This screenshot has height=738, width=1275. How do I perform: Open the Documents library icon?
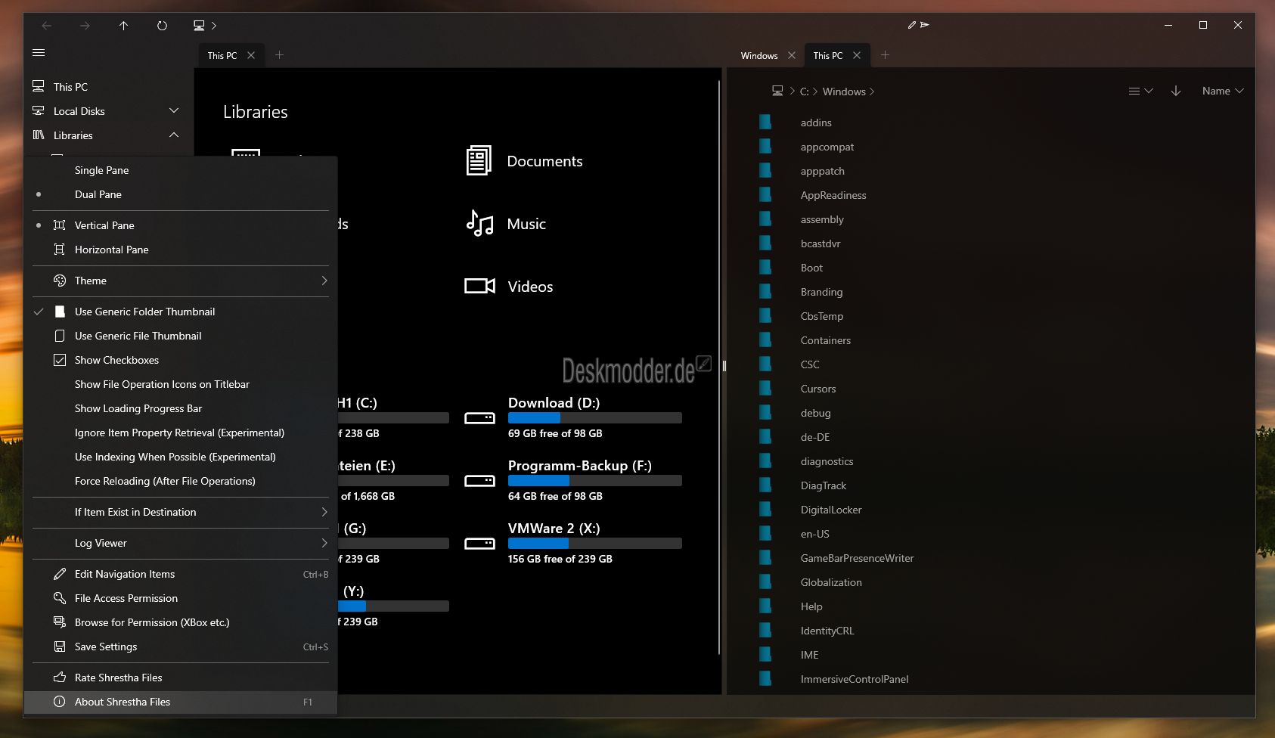coord(479,161)
